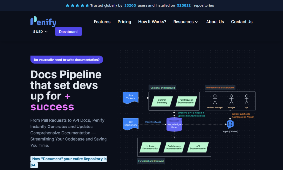The height and width of the screenshot is (170, 283).
Task: Open the $ USD currency selector
Action: click(x=40, y=32)
